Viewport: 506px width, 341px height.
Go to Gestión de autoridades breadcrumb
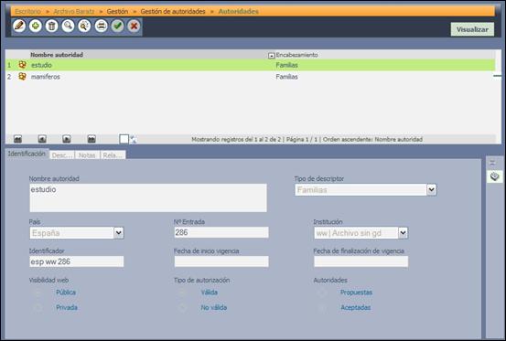pyautogui.click(x=173, y=11)
